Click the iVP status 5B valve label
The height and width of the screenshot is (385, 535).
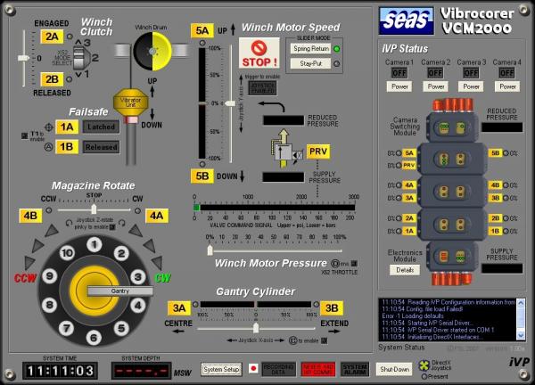click(496, 153)
